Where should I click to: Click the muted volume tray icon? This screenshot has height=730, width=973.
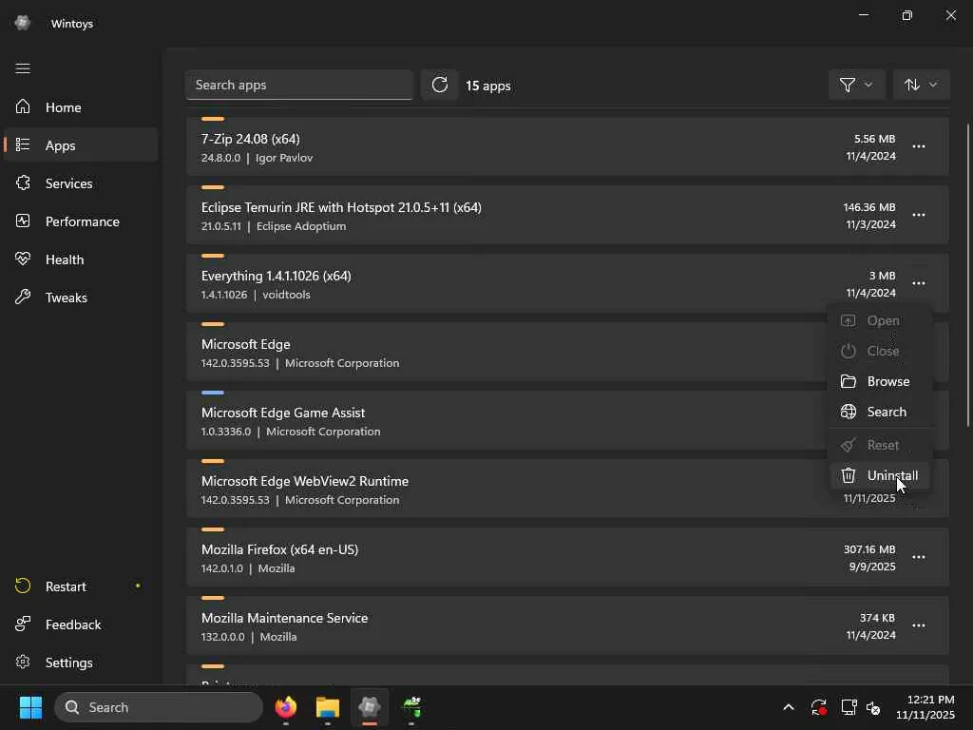click(x=874, y=707)
